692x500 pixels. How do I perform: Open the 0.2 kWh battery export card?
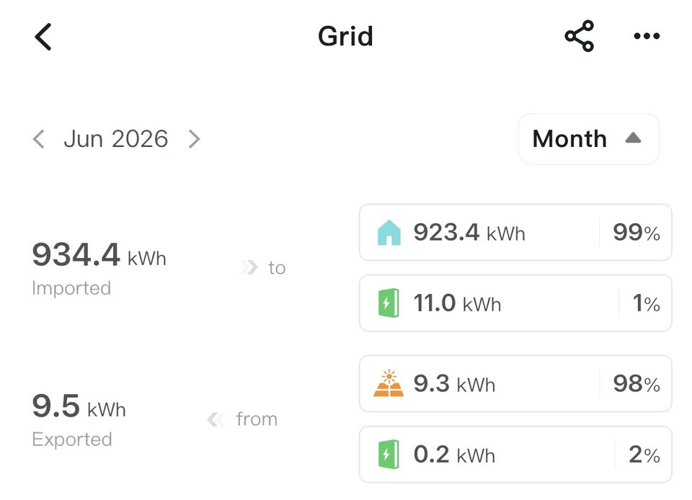[x=515, y=454]
